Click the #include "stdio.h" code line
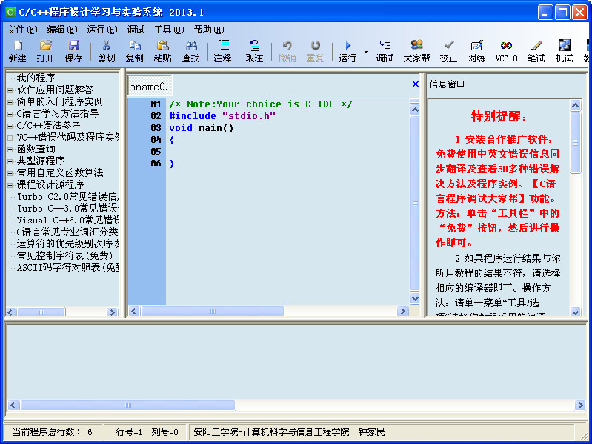 point(222,115)
